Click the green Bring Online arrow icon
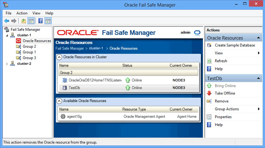 point(209,86)
